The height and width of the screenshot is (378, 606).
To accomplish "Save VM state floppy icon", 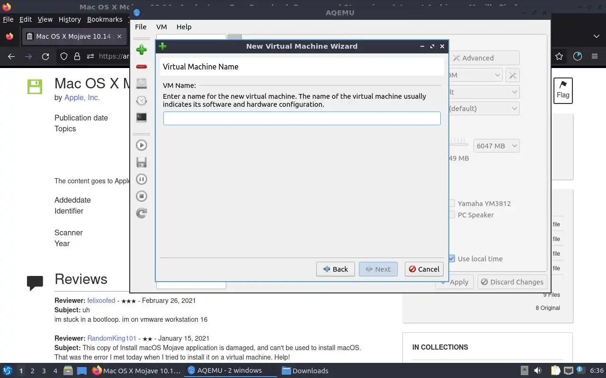I will coord(141,162).
